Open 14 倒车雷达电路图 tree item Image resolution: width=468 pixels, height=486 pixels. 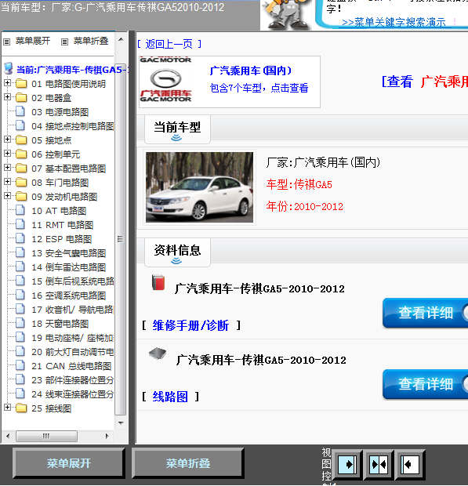point(68,267)
